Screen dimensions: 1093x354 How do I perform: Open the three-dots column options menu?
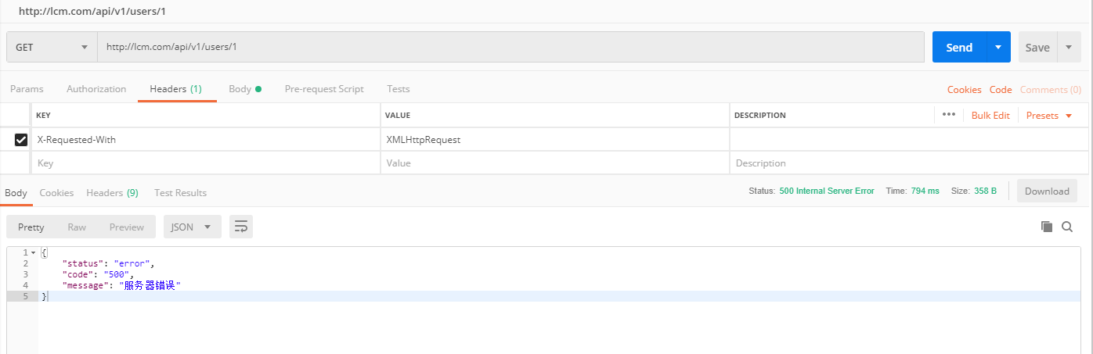point(949,115)
